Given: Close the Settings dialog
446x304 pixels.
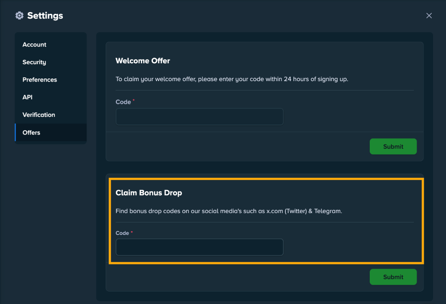Looking at the screenshot, I should pyautogui.click(x=429, y=16).
